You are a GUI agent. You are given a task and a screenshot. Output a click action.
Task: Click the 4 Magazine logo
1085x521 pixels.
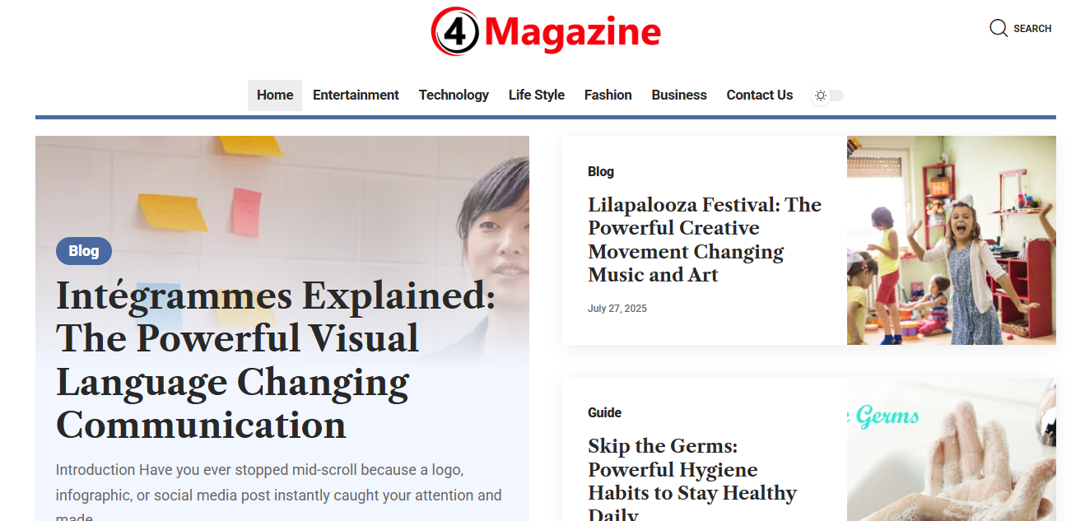(546, 31)
